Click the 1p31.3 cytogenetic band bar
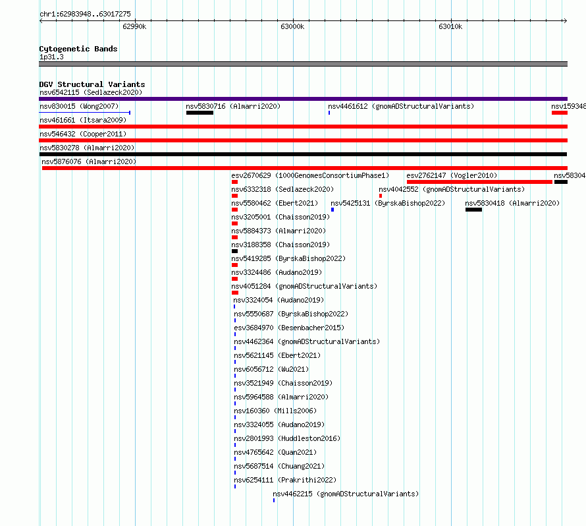Image resolution: width=586 pixels, height=526 pixels. click(x=303, y=64)
